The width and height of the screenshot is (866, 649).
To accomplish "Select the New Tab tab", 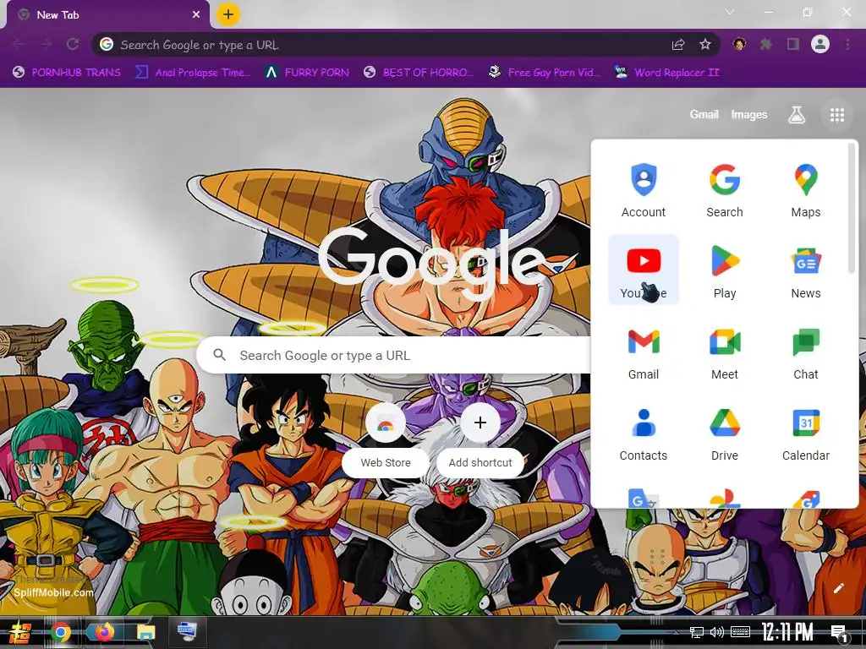I will click(107, 15).
